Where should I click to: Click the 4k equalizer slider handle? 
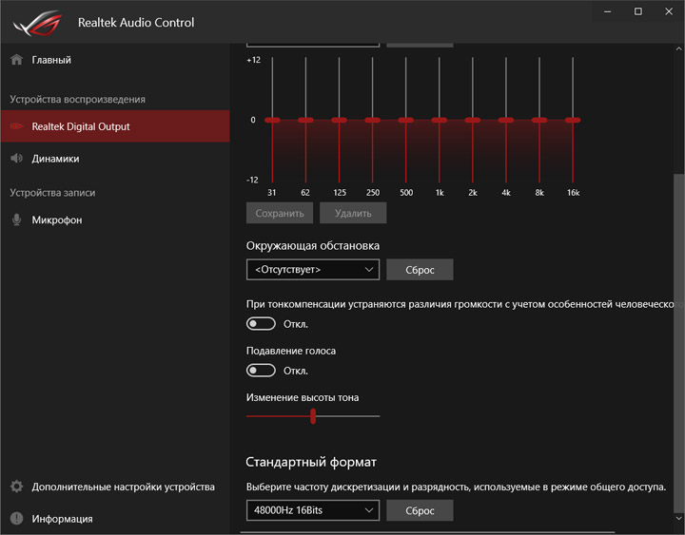[x=506, y=120]
